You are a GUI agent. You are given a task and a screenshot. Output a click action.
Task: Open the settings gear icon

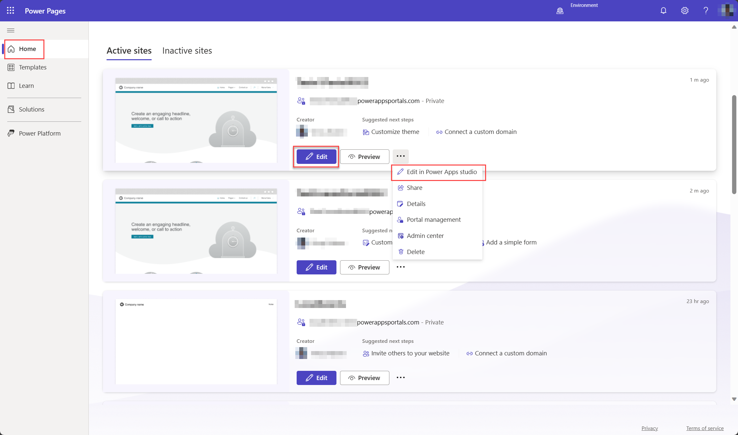pos(684,10)
